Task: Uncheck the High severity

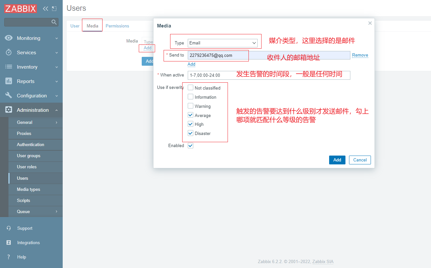Action: point(191,124)
